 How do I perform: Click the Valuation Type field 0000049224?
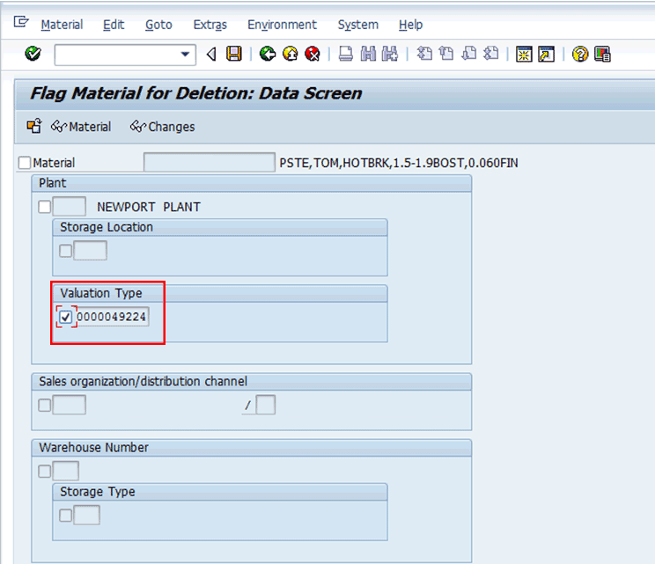pos(112,317)
